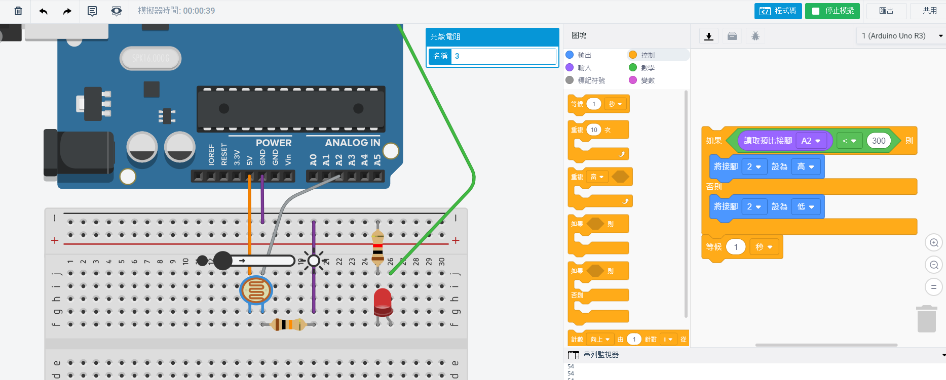Click the 程式碼 button
The height and width of the screenshot is (380, 946).
coord(778,11)
